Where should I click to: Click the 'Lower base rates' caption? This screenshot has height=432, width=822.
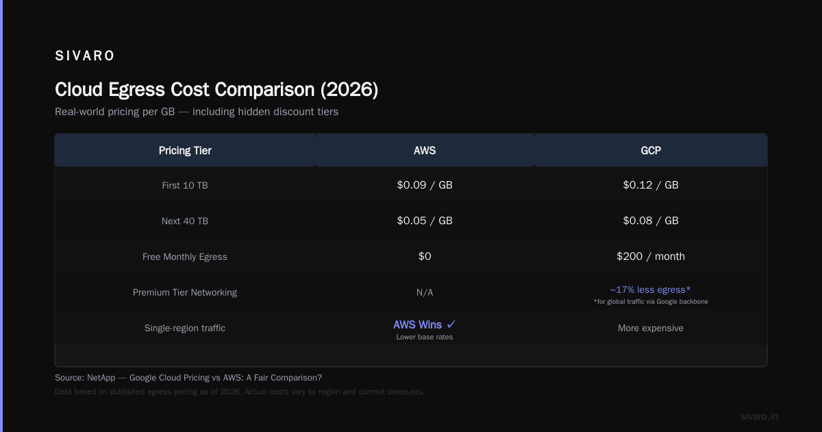pyautogui.click(x=425, y=337)
